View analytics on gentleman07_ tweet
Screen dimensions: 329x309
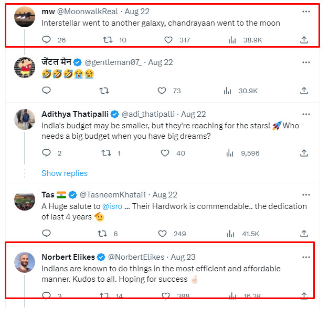coord(227,91)
